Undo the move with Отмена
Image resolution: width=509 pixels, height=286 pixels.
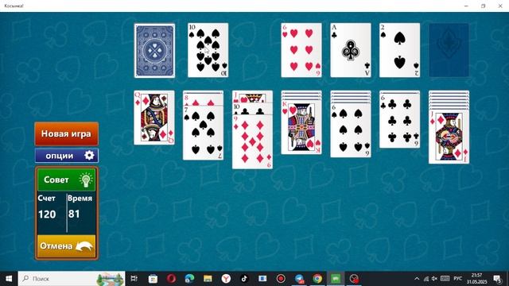[x=67, y=246]
